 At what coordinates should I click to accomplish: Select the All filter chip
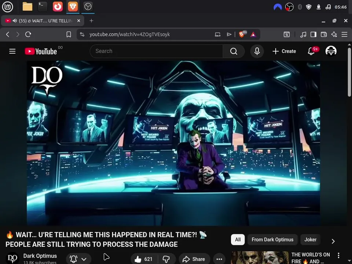[238, 239]
